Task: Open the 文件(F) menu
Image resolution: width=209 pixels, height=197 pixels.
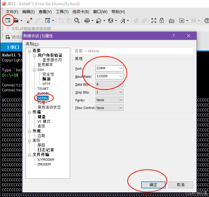Action: click(x=12, y=12)
